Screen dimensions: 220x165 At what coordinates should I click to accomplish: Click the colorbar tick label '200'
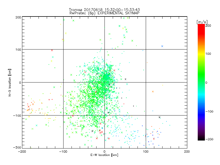pos(208,26)
